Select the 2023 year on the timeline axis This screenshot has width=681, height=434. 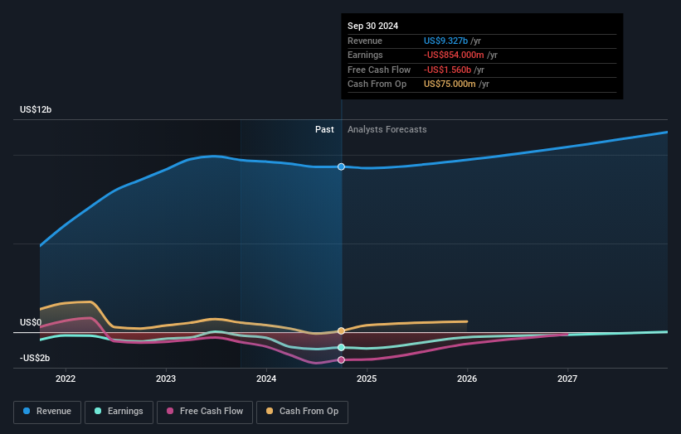click(x=166, y=379)
